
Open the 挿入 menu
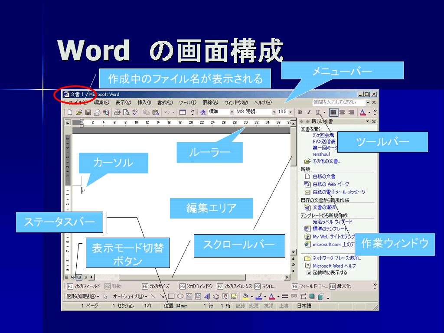144,102
